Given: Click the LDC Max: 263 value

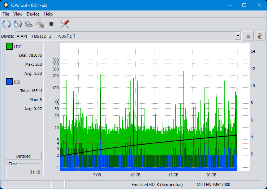Looking at the screenshot, I should (x=34, y=64).
